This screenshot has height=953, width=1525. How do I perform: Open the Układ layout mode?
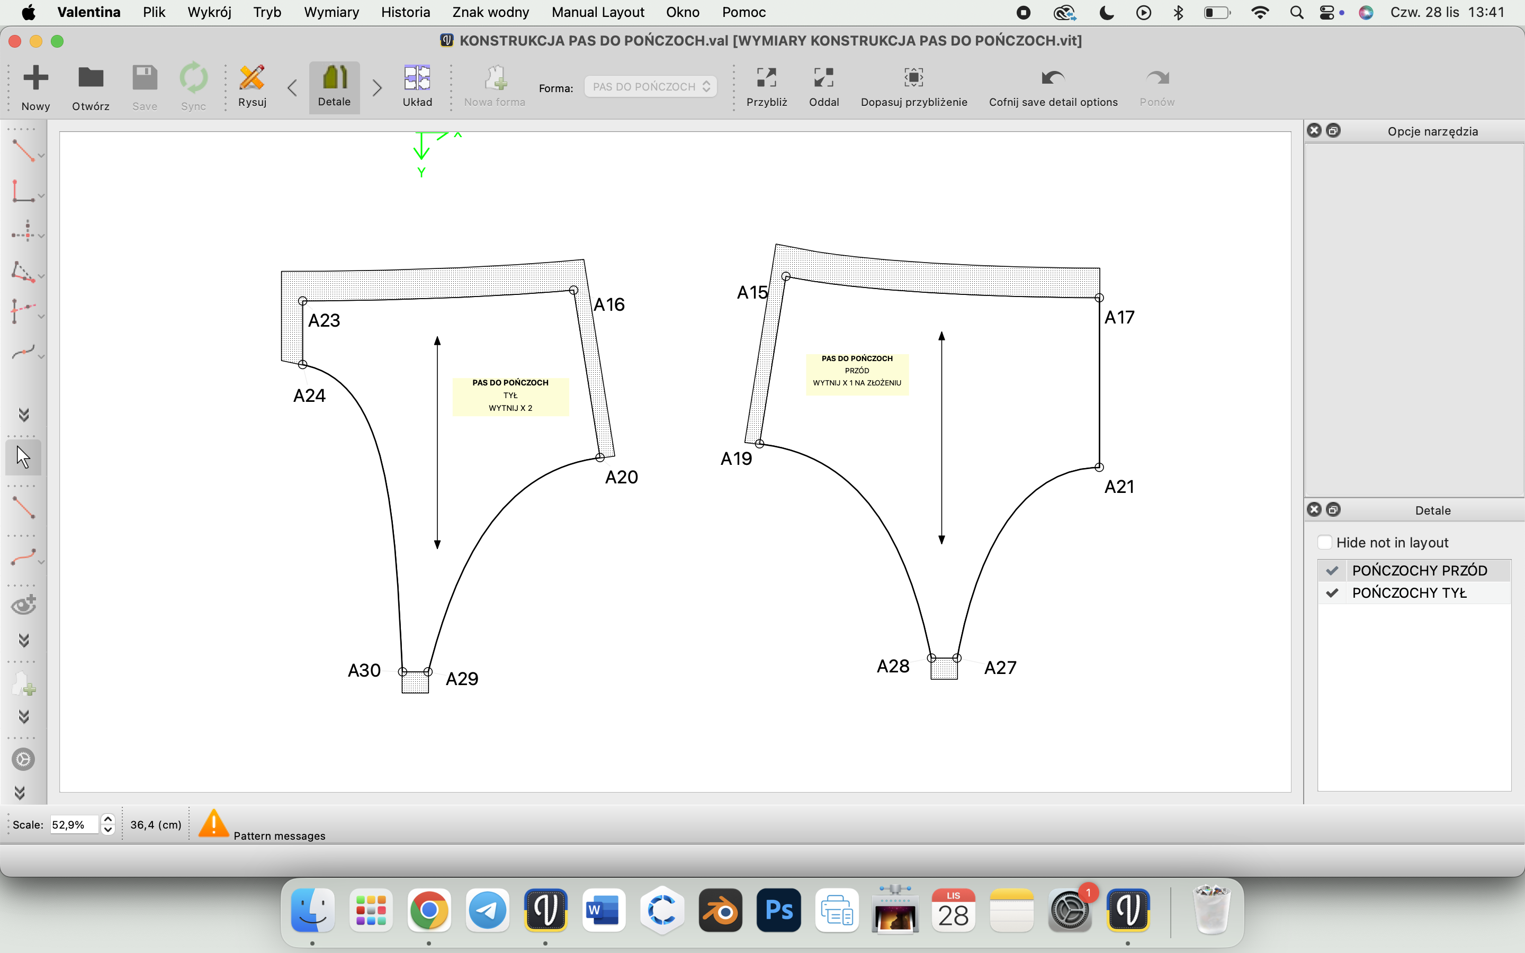pos(417,78)
